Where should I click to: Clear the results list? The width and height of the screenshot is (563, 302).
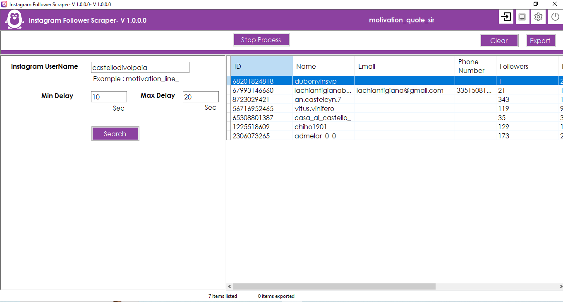499,41
